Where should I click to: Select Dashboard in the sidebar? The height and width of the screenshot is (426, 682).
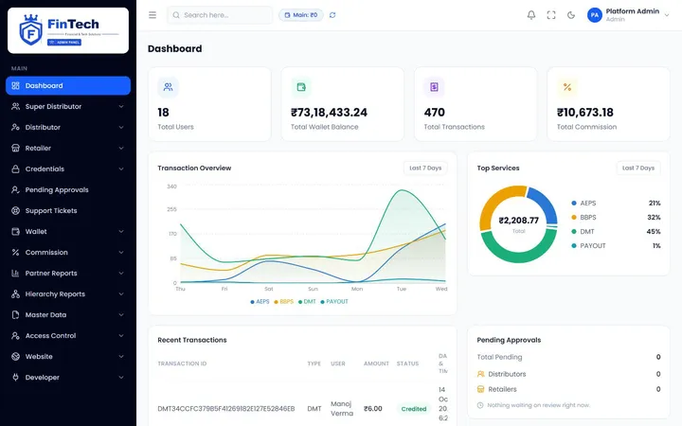click(x=68, y=85)
